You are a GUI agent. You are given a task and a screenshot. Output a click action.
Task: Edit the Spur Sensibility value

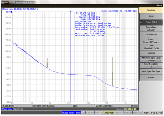pyautogui.click(x=151, y=67)
